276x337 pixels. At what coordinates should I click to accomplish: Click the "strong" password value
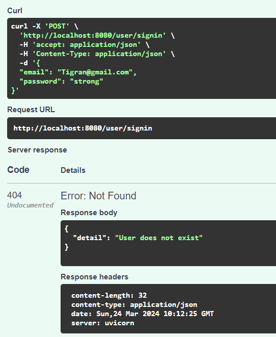click(x=87, y=82)
